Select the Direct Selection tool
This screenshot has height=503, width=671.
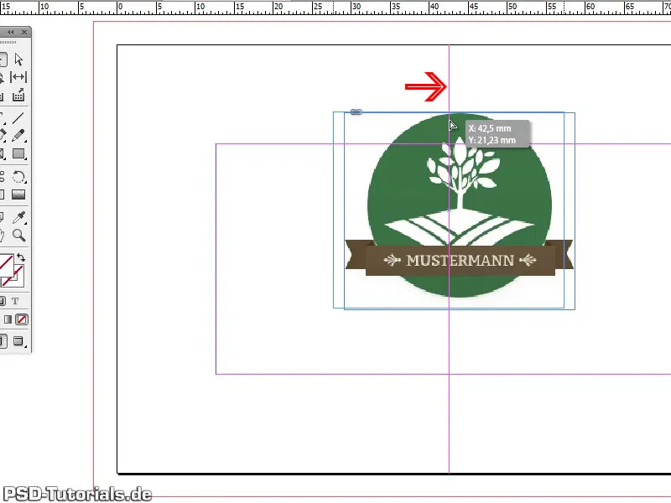(x=18, y=59)
